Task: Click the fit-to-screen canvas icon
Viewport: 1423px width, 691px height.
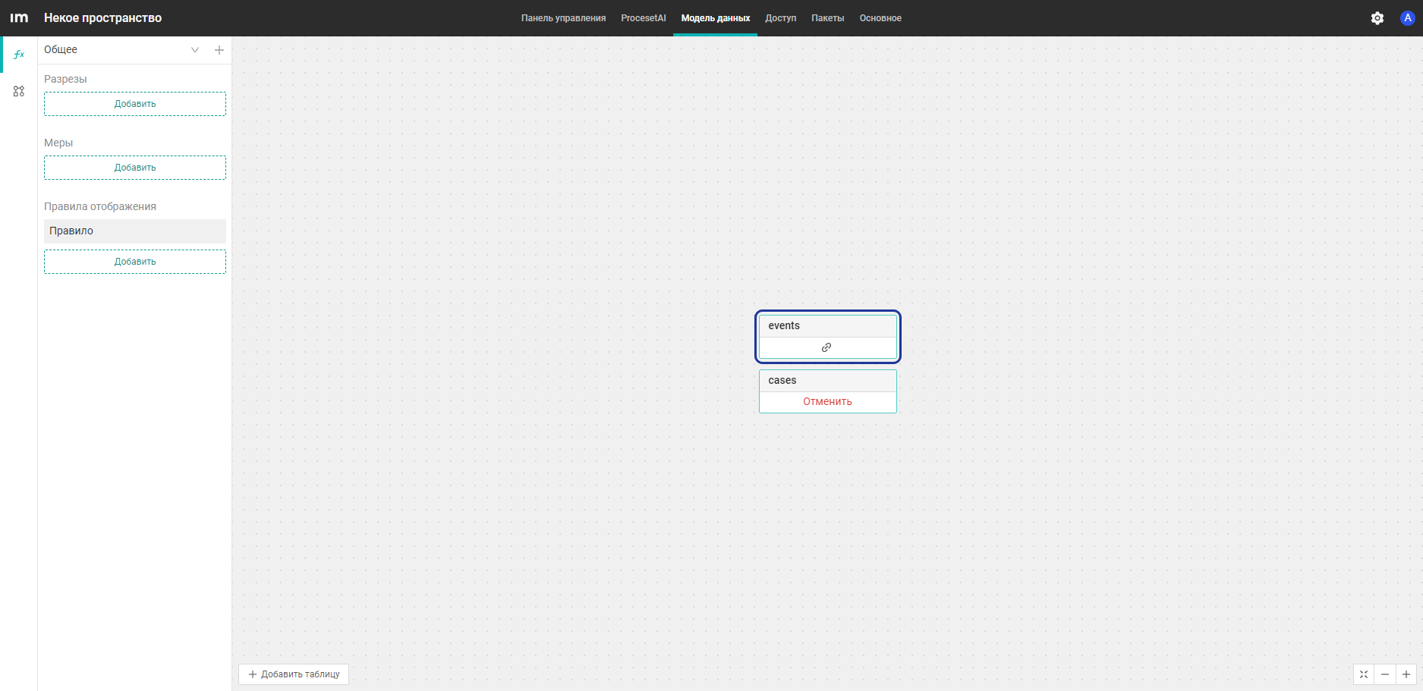Action: pos(1364,674)
